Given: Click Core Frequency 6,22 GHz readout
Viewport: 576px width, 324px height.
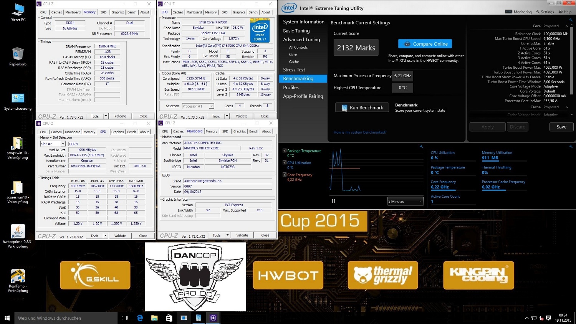Looking at the screenshot, I should pyautogui.click(x=440, y=187).
